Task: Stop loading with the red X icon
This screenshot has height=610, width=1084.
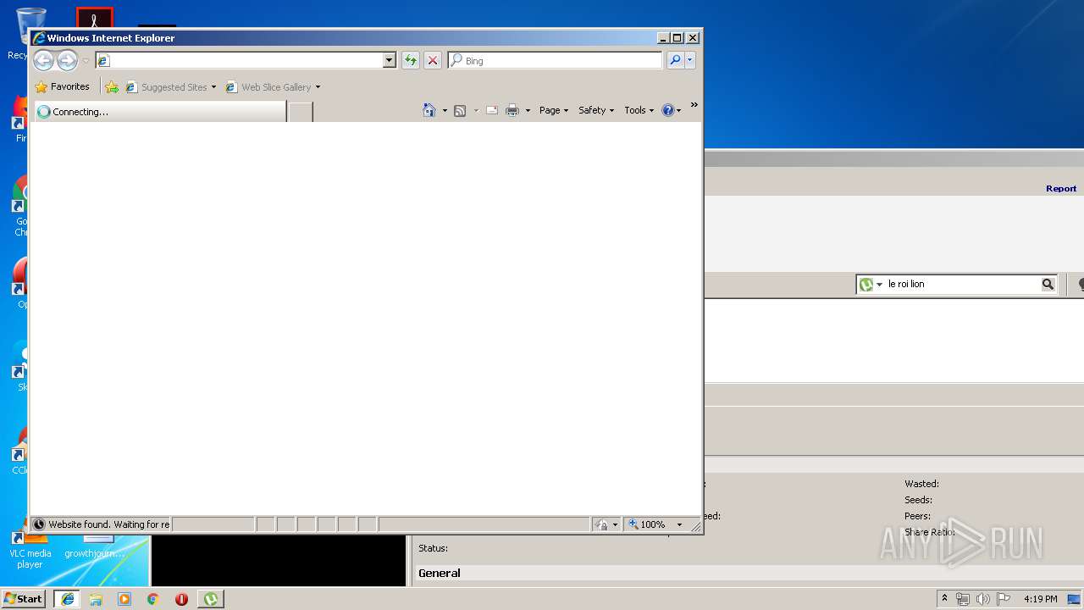Action: tap(433, 60)
